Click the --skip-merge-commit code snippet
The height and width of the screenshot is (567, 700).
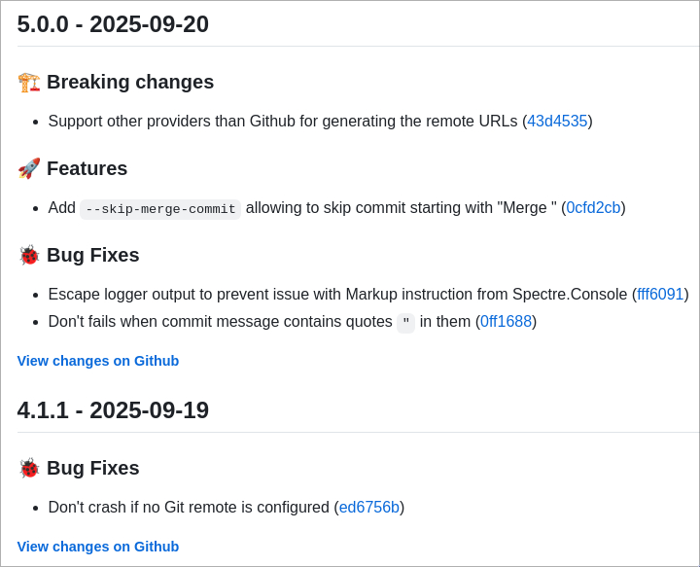[x=160, y=209]
